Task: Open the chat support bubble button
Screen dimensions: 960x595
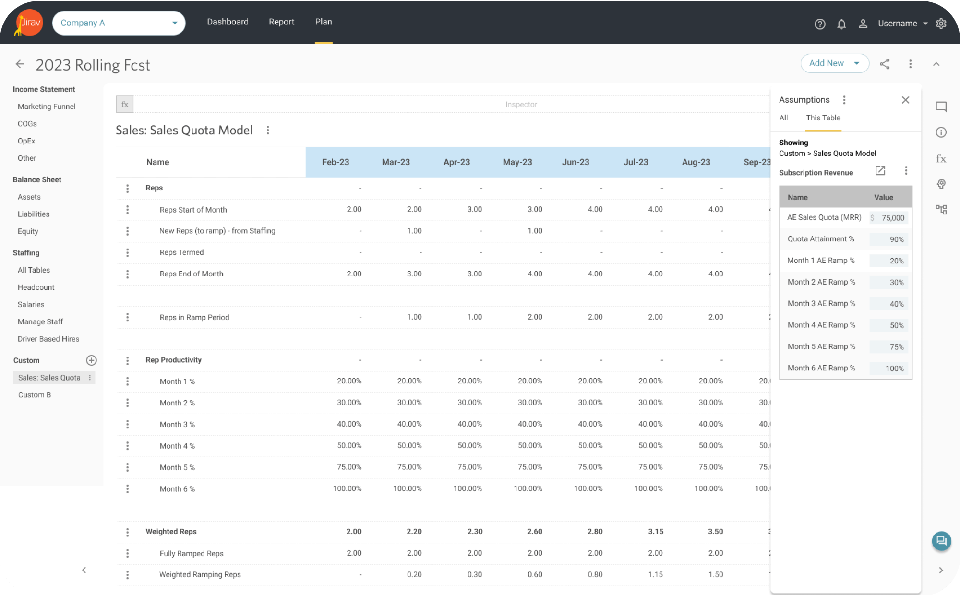Action: tap(941, 541)
